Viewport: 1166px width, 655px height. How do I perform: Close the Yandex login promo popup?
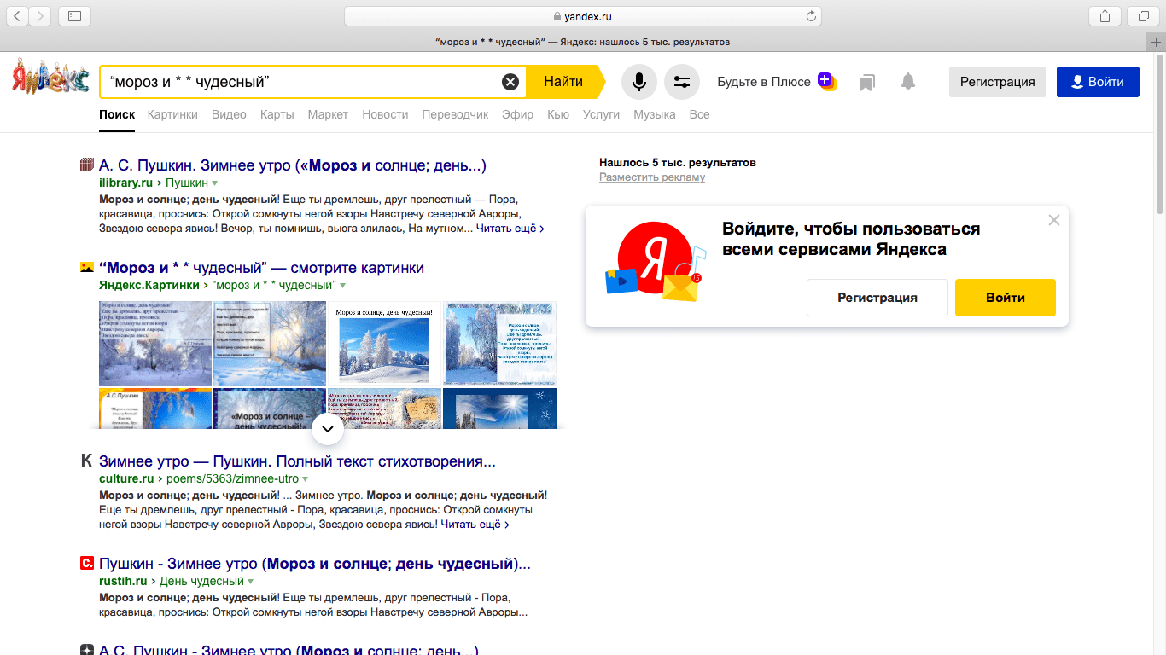tap(1053, 220)
